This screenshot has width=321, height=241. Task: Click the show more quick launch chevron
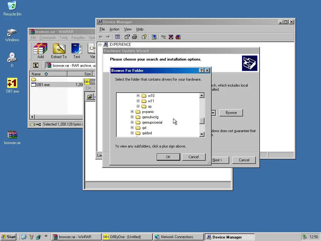click(46, 236)
